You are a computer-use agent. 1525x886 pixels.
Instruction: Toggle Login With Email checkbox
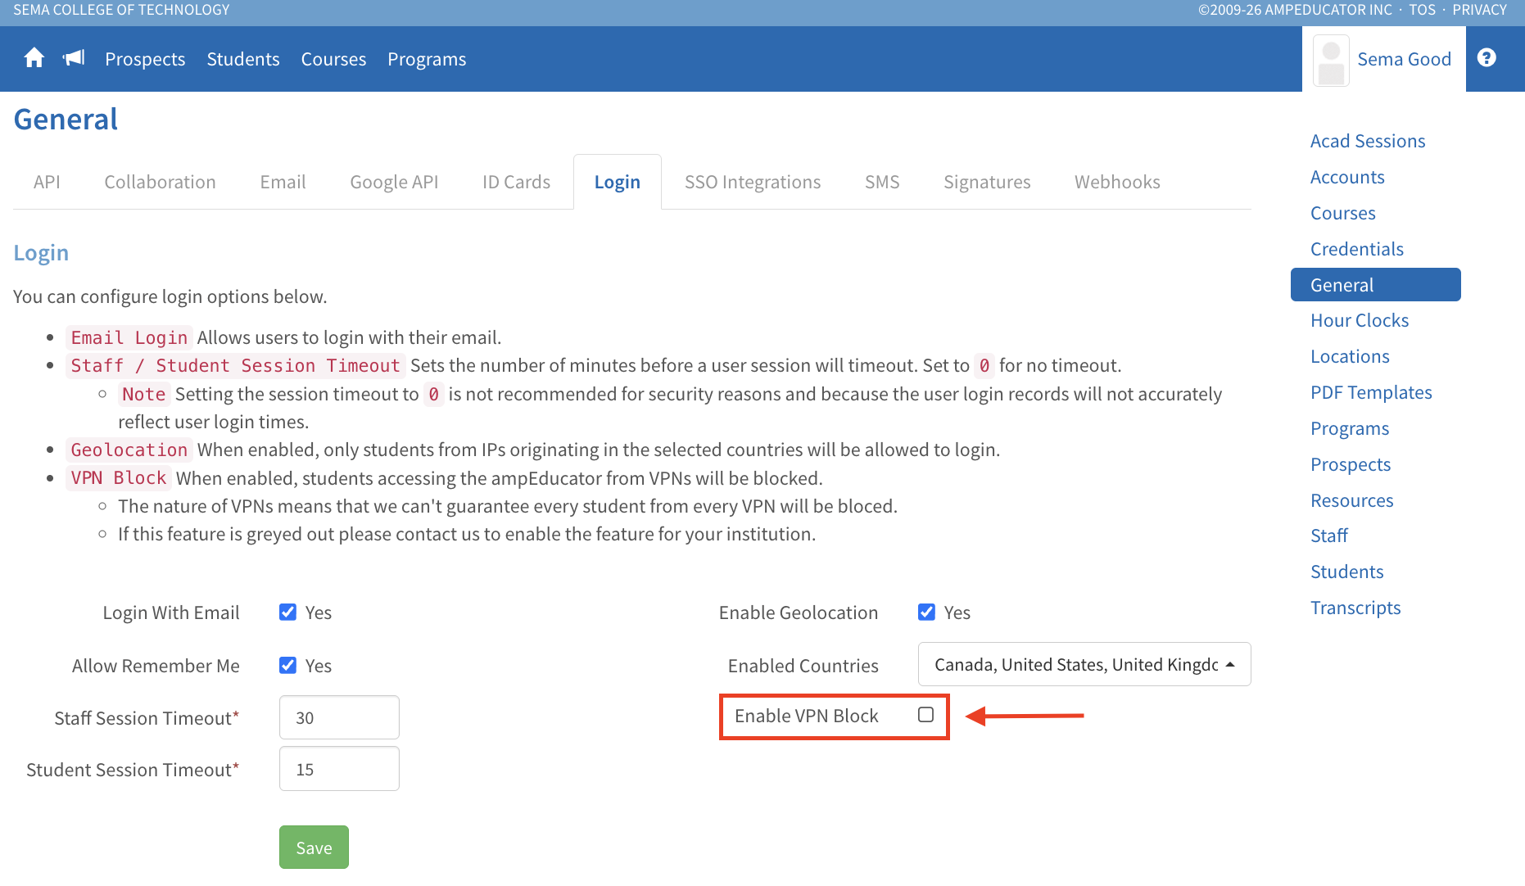coord(287,612)
